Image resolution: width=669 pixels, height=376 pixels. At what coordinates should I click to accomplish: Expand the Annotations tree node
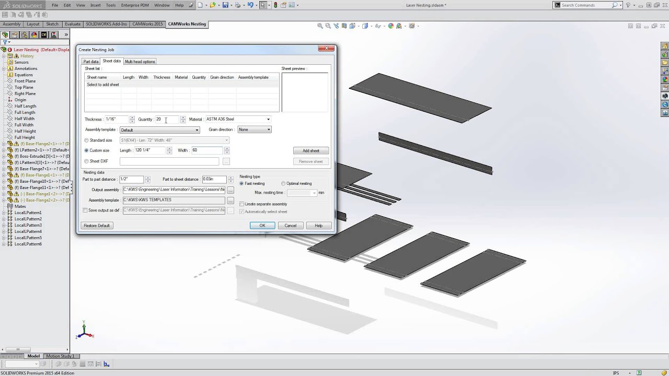(4, 68)
